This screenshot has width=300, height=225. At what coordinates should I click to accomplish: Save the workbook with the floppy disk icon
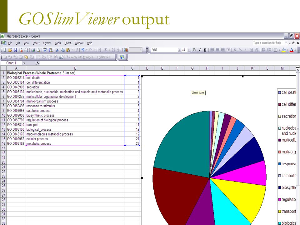point(16,50)
